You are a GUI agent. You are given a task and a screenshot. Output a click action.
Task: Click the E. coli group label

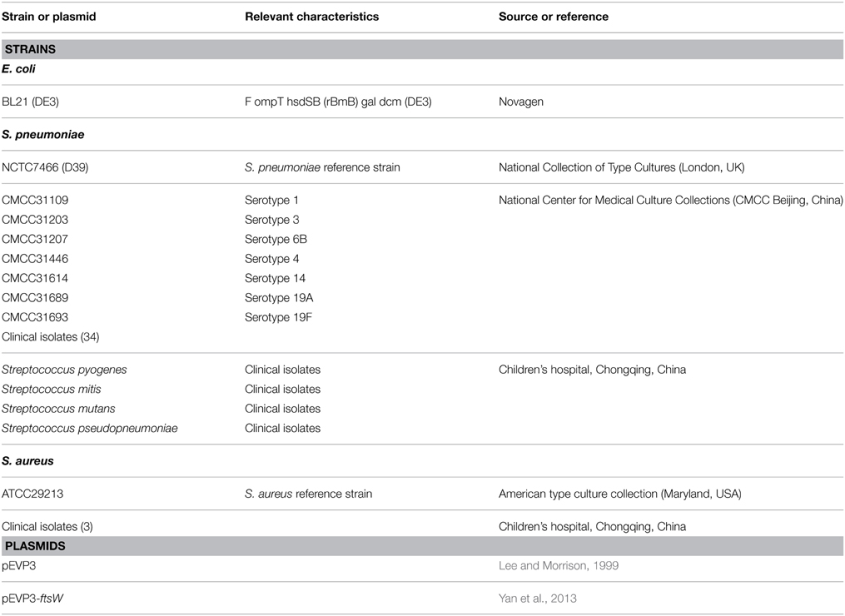point(18,69)
